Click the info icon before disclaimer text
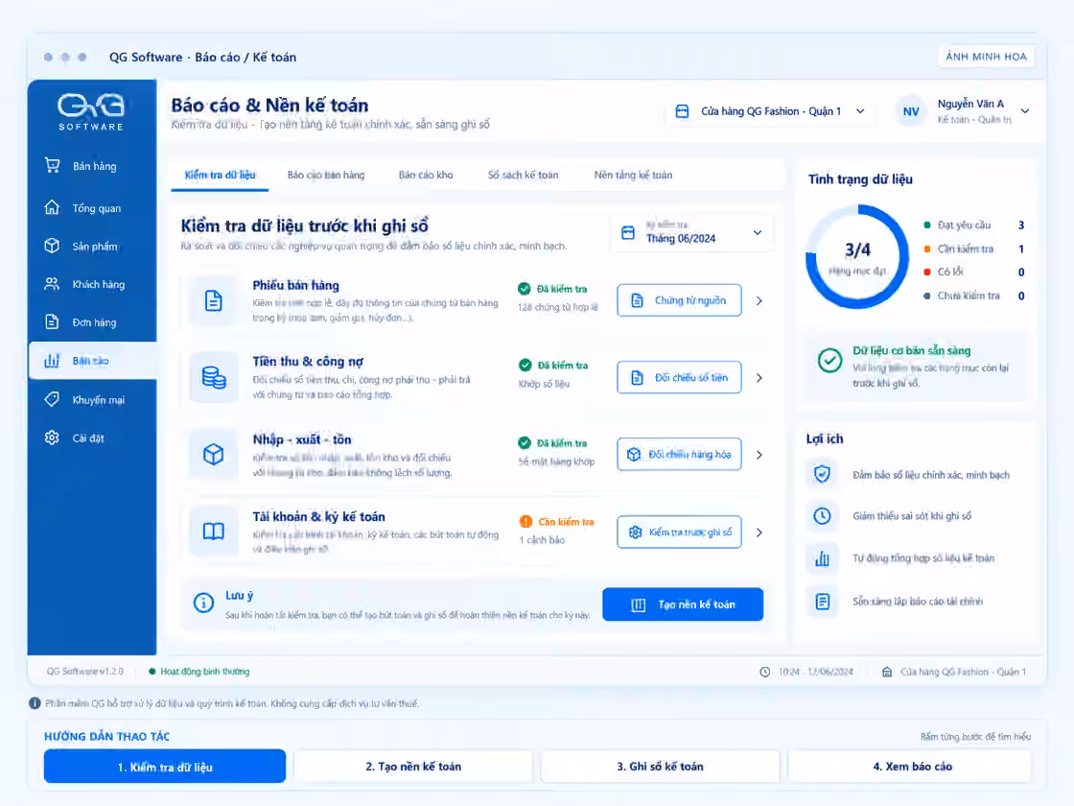This screenshot has width=1074, height=806. click(35, 703)
